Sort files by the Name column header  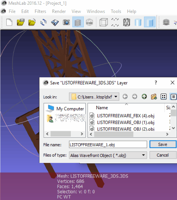(x=102, y=108)
